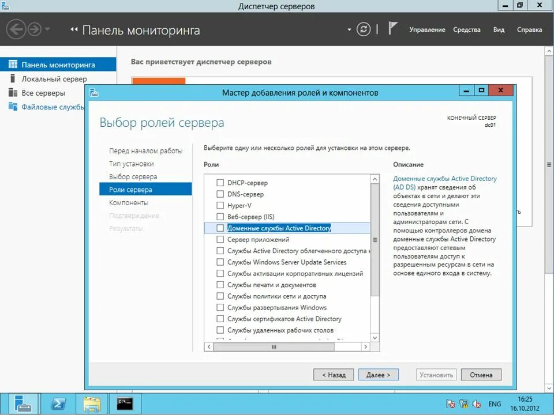Screen dimensions: 554x415
Task: Click the ENG language indicator
Action: [495, 403]
